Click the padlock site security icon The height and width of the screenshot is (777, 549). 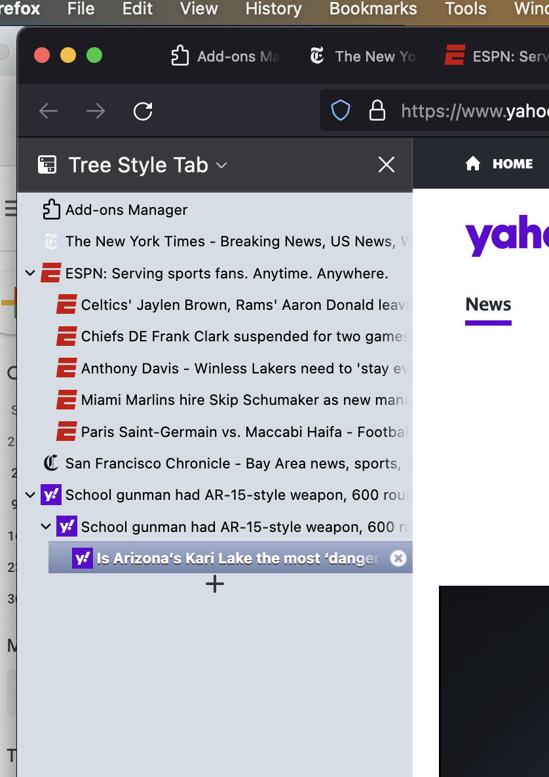[x=377, y=110]
